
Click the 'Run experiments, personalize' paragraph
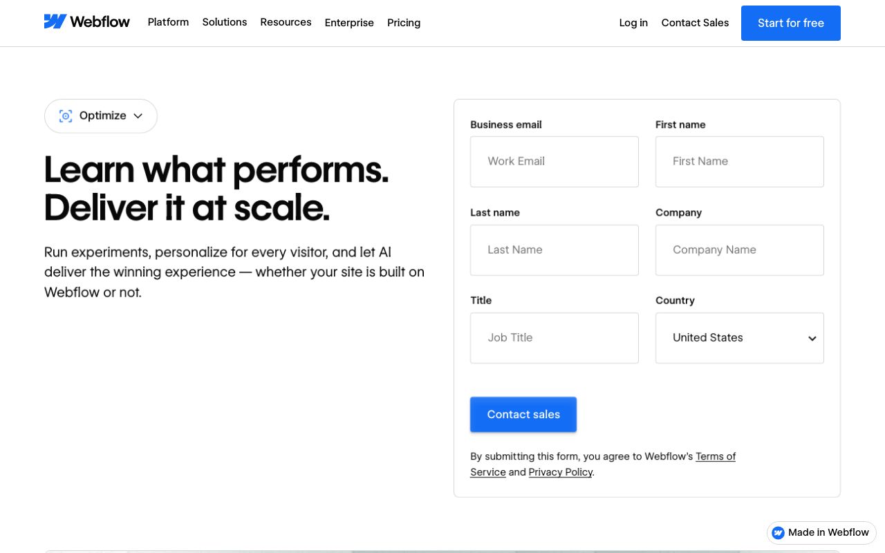[x=234, y=272]
